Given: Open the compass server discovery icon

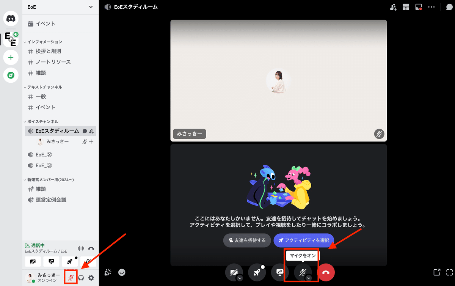Looking at the screenshot, I should coord(11,75).
